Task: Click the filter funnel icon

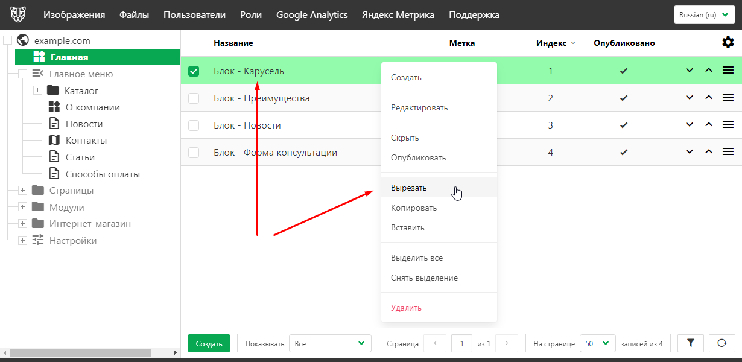Action: point(691,343)
